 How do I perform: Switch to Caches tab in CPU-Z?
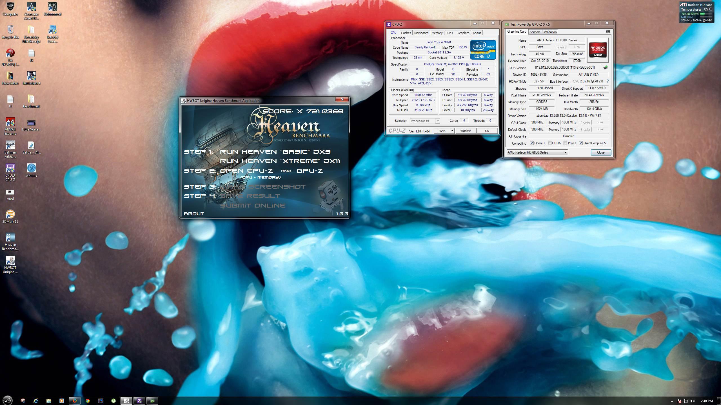point(406,33)
